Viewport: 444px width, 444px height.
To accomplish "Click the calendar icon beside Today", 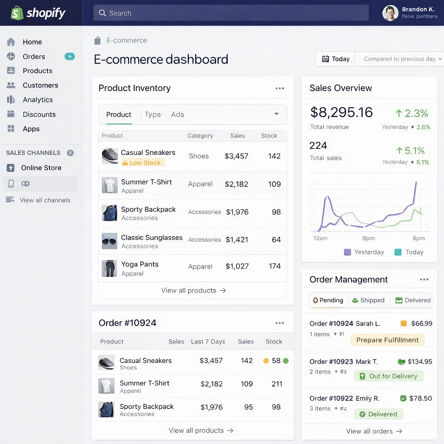I will 325,59.
